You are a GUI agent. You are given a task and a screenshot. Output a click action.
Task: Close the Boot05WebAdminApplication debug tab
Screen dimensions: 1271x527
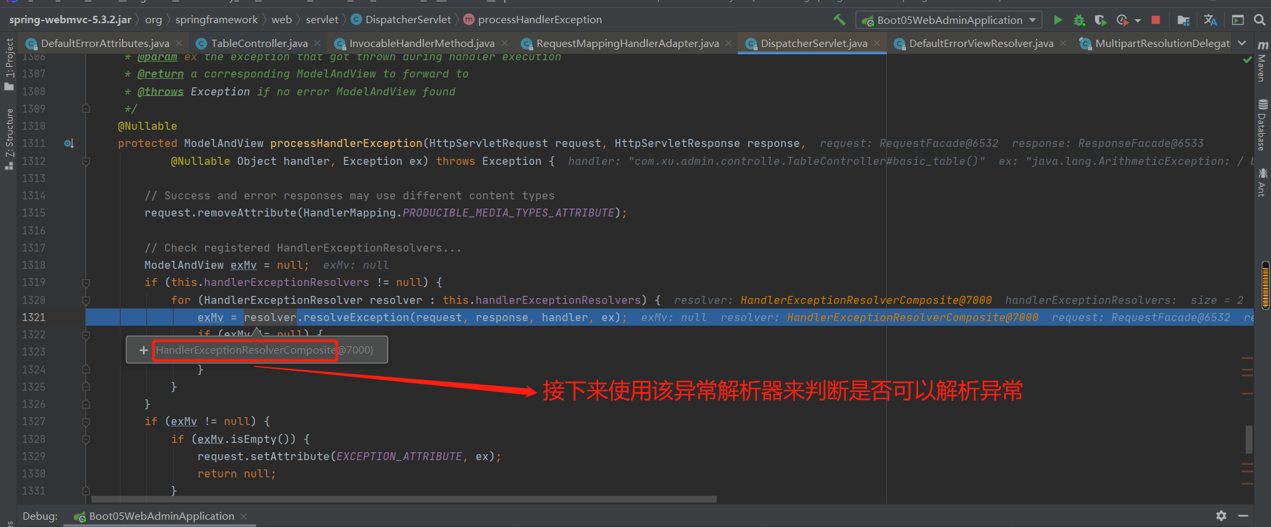pos(244,516)
